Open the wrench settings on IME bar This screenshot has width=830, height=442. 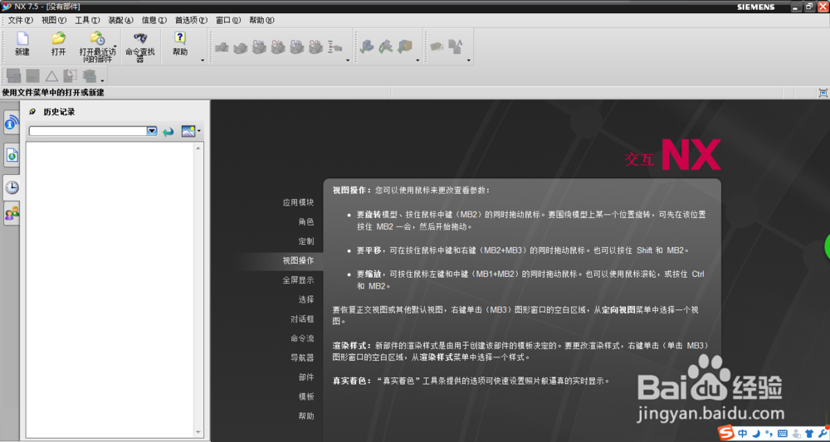822,434
